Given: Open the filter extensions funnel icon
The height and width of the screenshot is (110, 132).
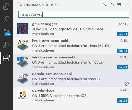Looking at the screenshot, I should tap(105, 5).
